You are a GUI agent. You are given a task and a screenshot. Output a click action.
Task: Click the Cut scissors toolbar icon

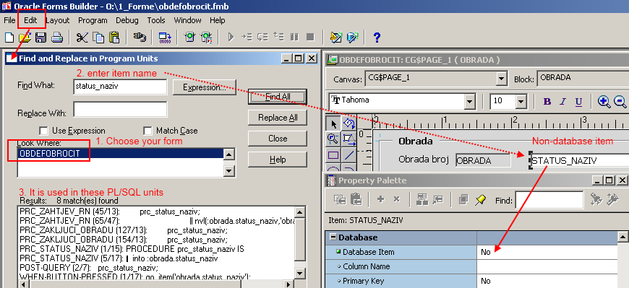point(82,38)
